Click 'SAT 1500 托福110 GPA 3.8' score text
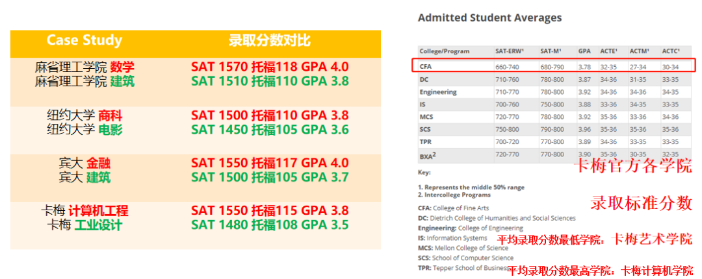The height and width of the screenshot is (279, 702). tap(270, 115)
